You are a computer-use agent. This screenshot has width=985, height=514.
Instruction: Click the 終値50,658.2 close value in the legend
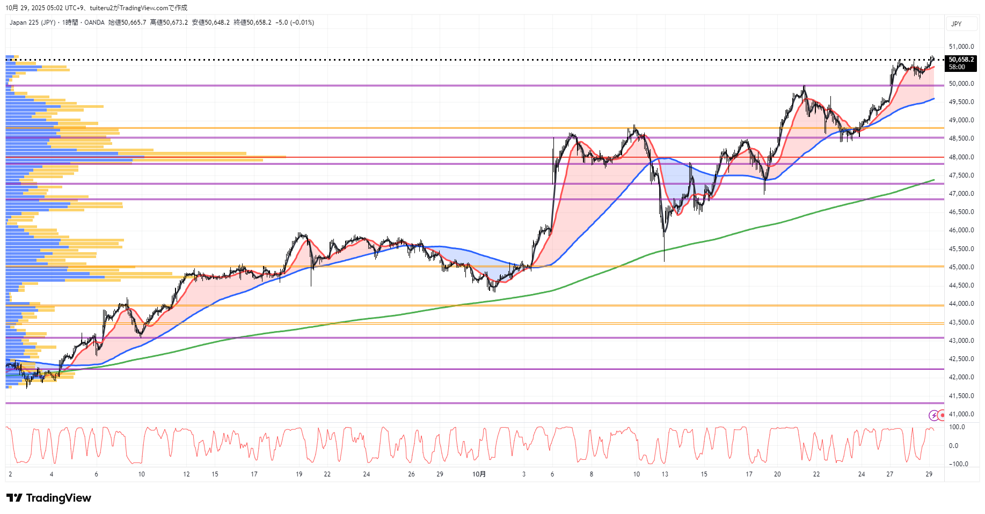point(252,23)
